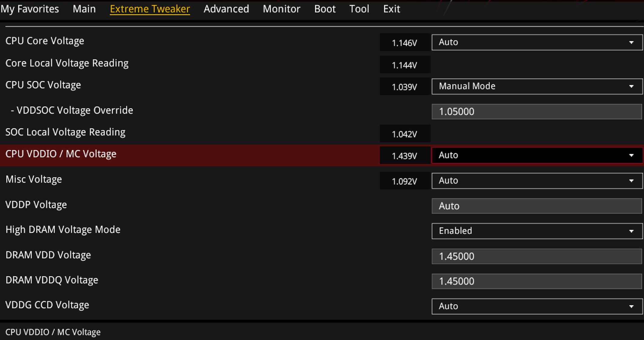The image size is (644, 340).
Task: Click the CPU Core Voltage 1.146V reading
Action: [405, 43]
